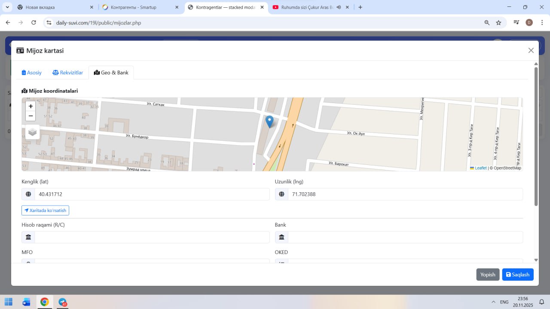Click the modal vertical scrollbar
Image resolution: width=550 pixels, height=309 pixels.
click(536, 137)
